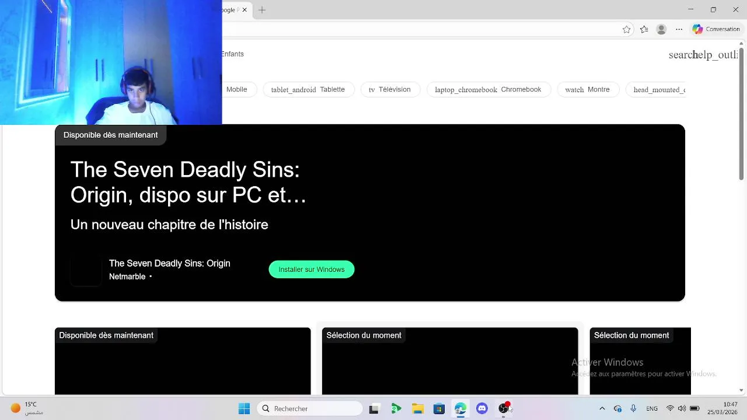Click the battery tray icon
Screen dimensions: 747x420
[x=694, y=408]
